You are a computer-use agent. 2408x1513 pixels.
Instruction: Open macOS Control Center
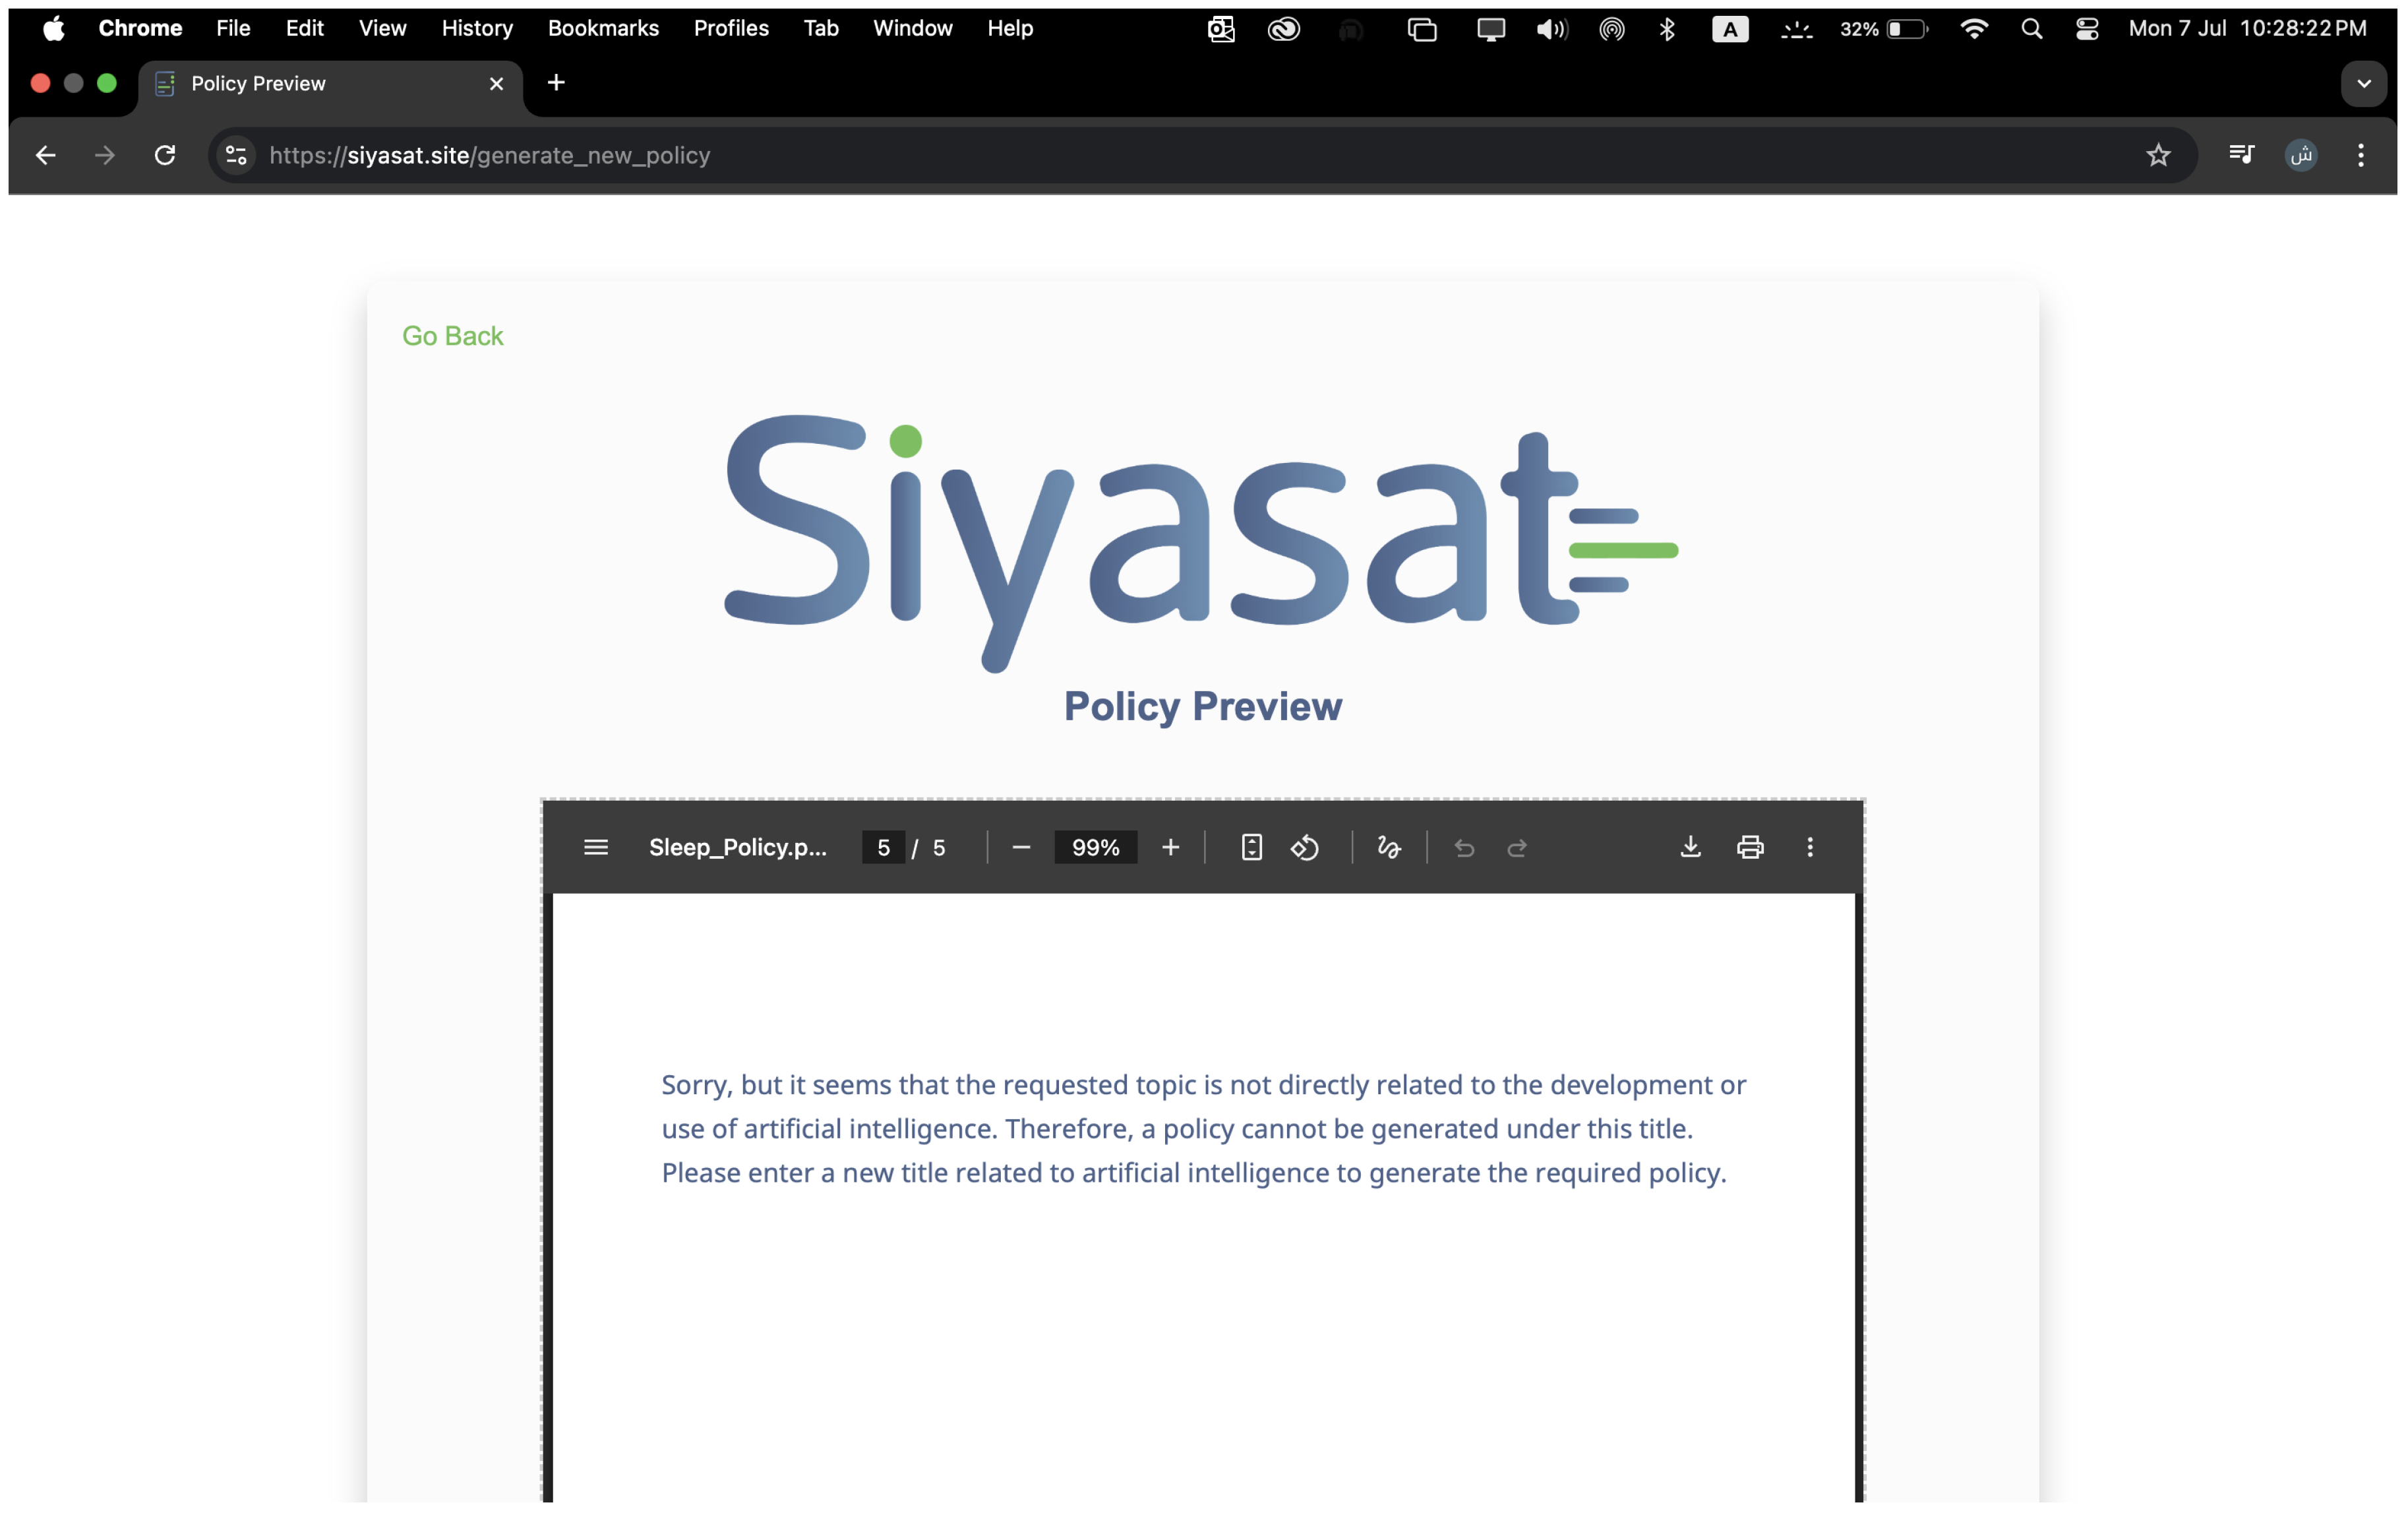(x=2087, y=28)
